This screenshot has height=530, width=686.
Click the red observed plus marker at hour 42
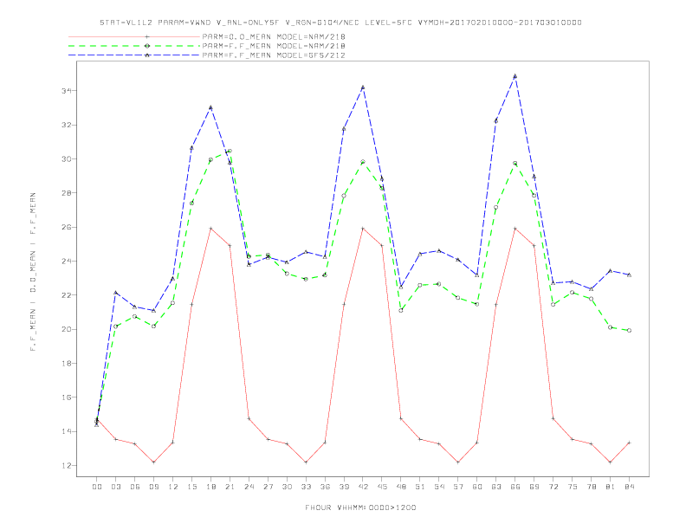tap(363, 229)
